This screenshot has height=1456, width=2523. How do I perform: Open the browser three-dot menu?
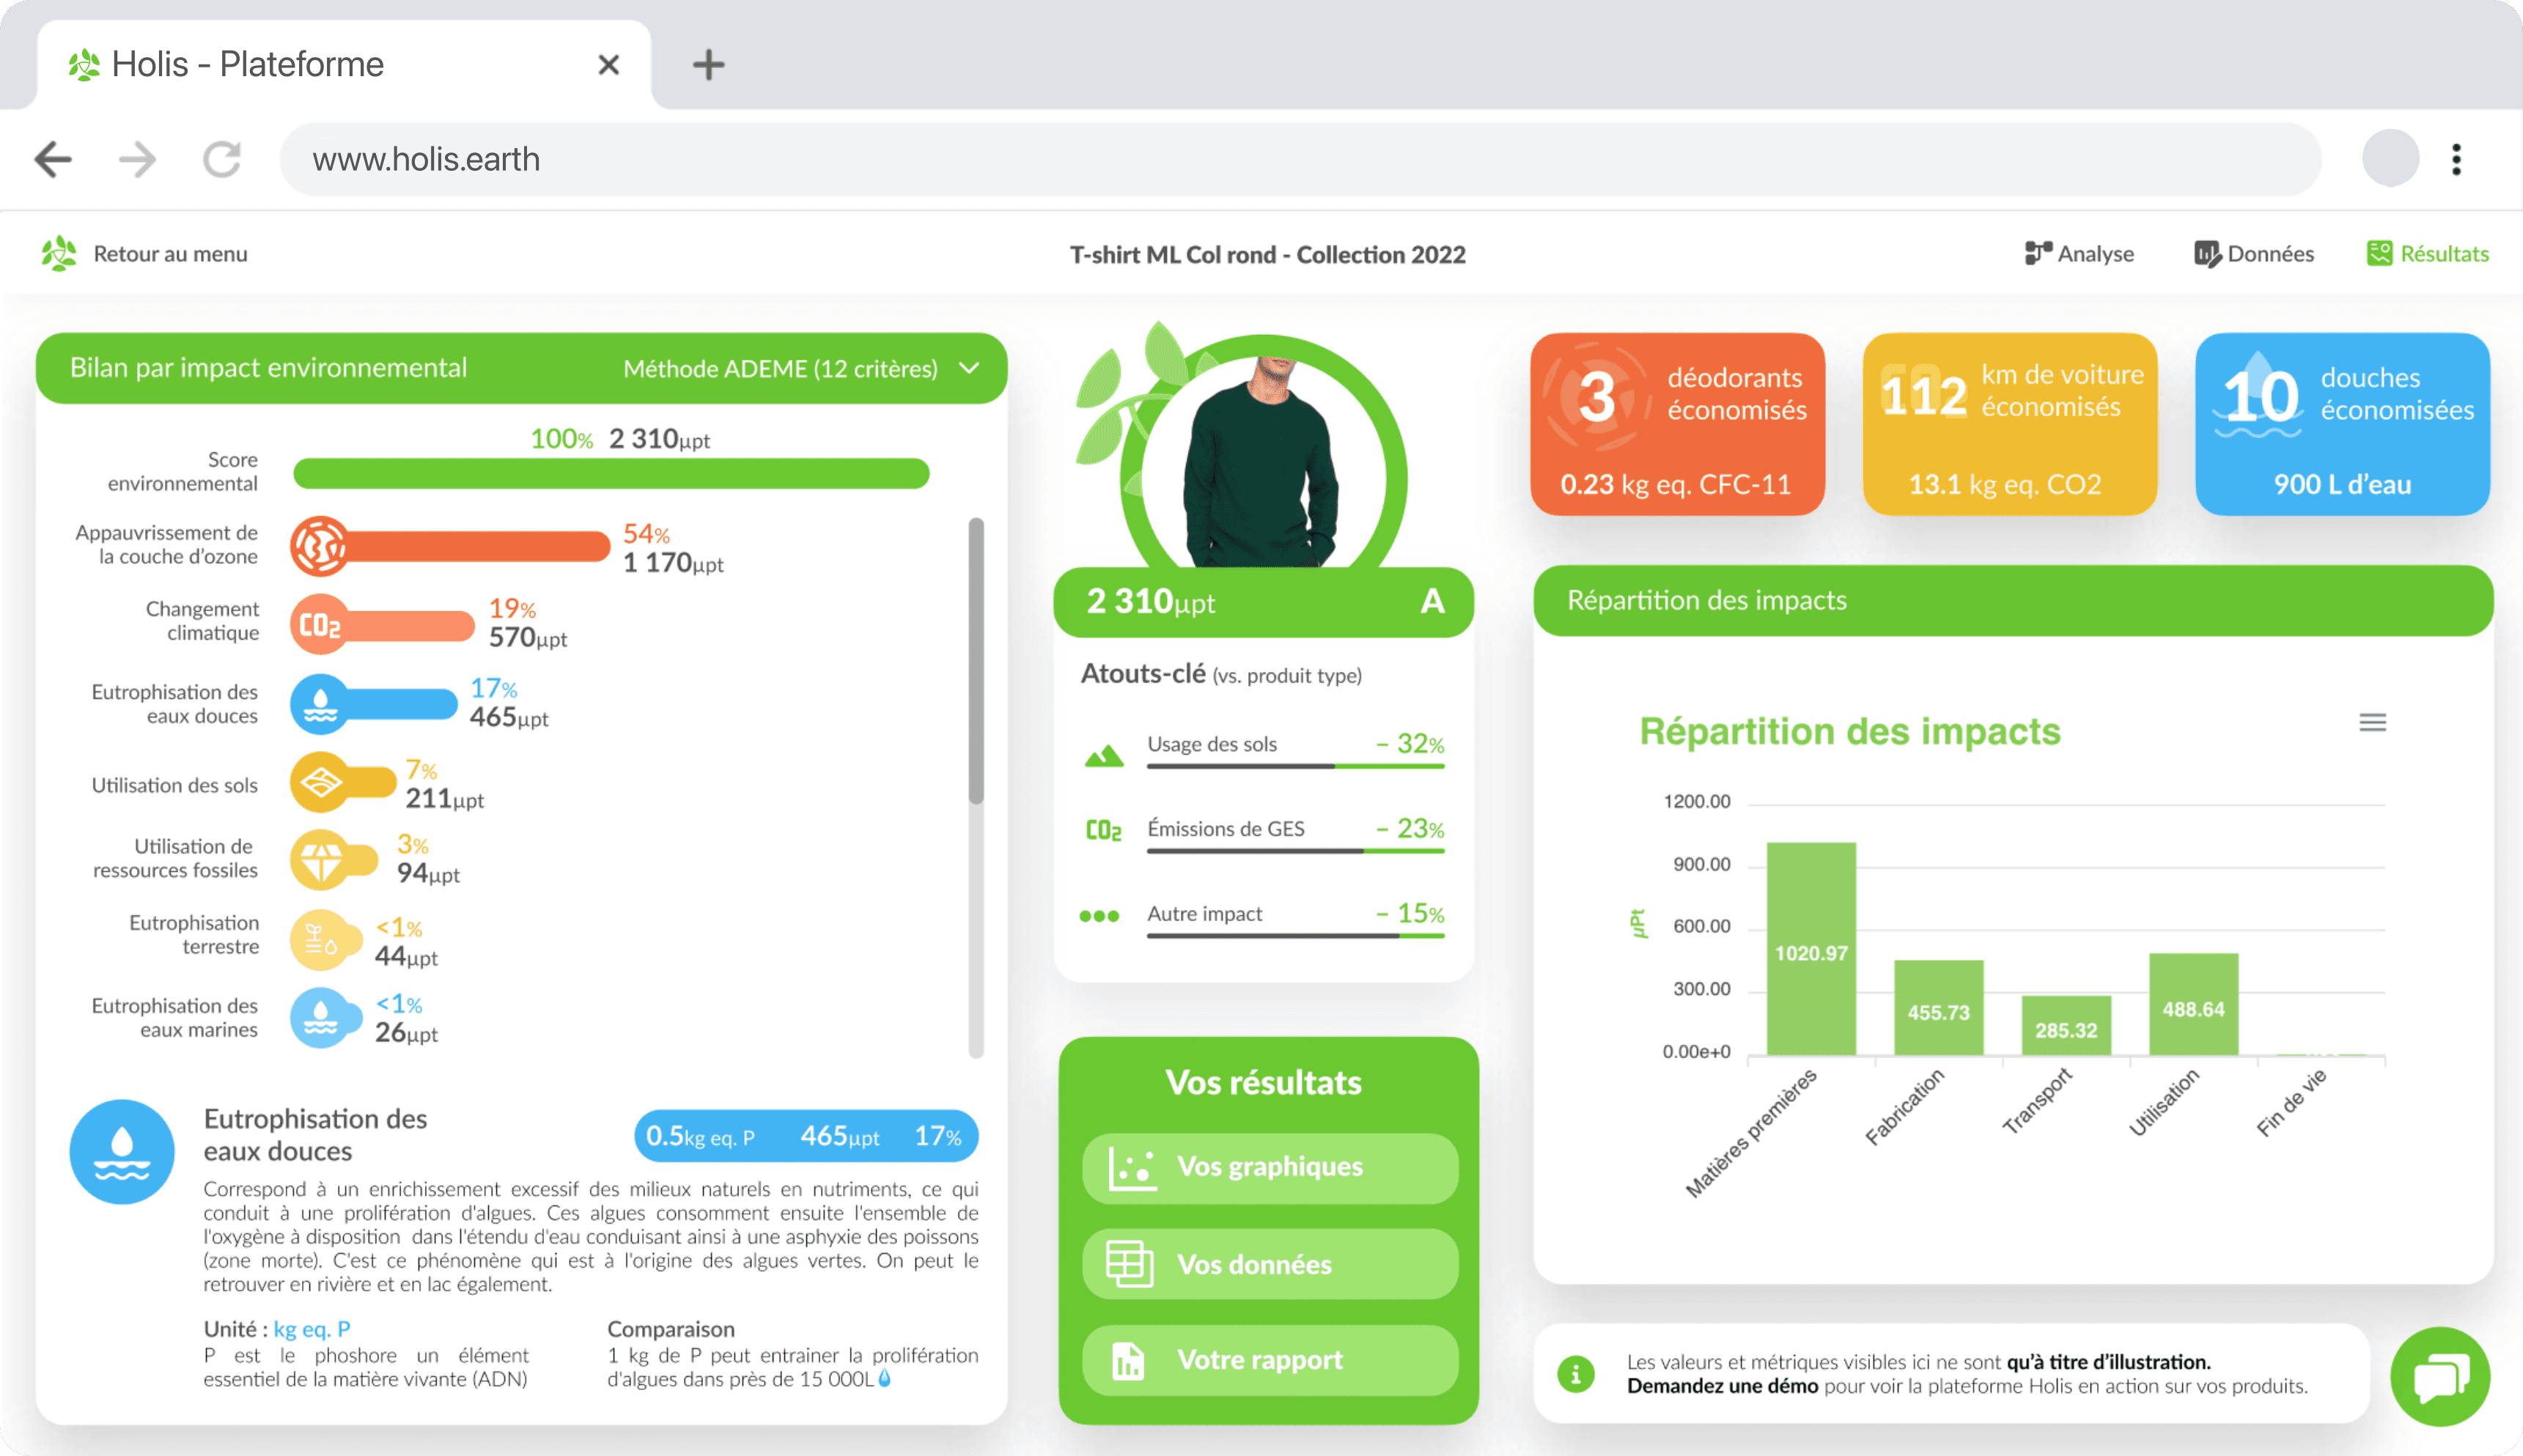[2456, 158]
